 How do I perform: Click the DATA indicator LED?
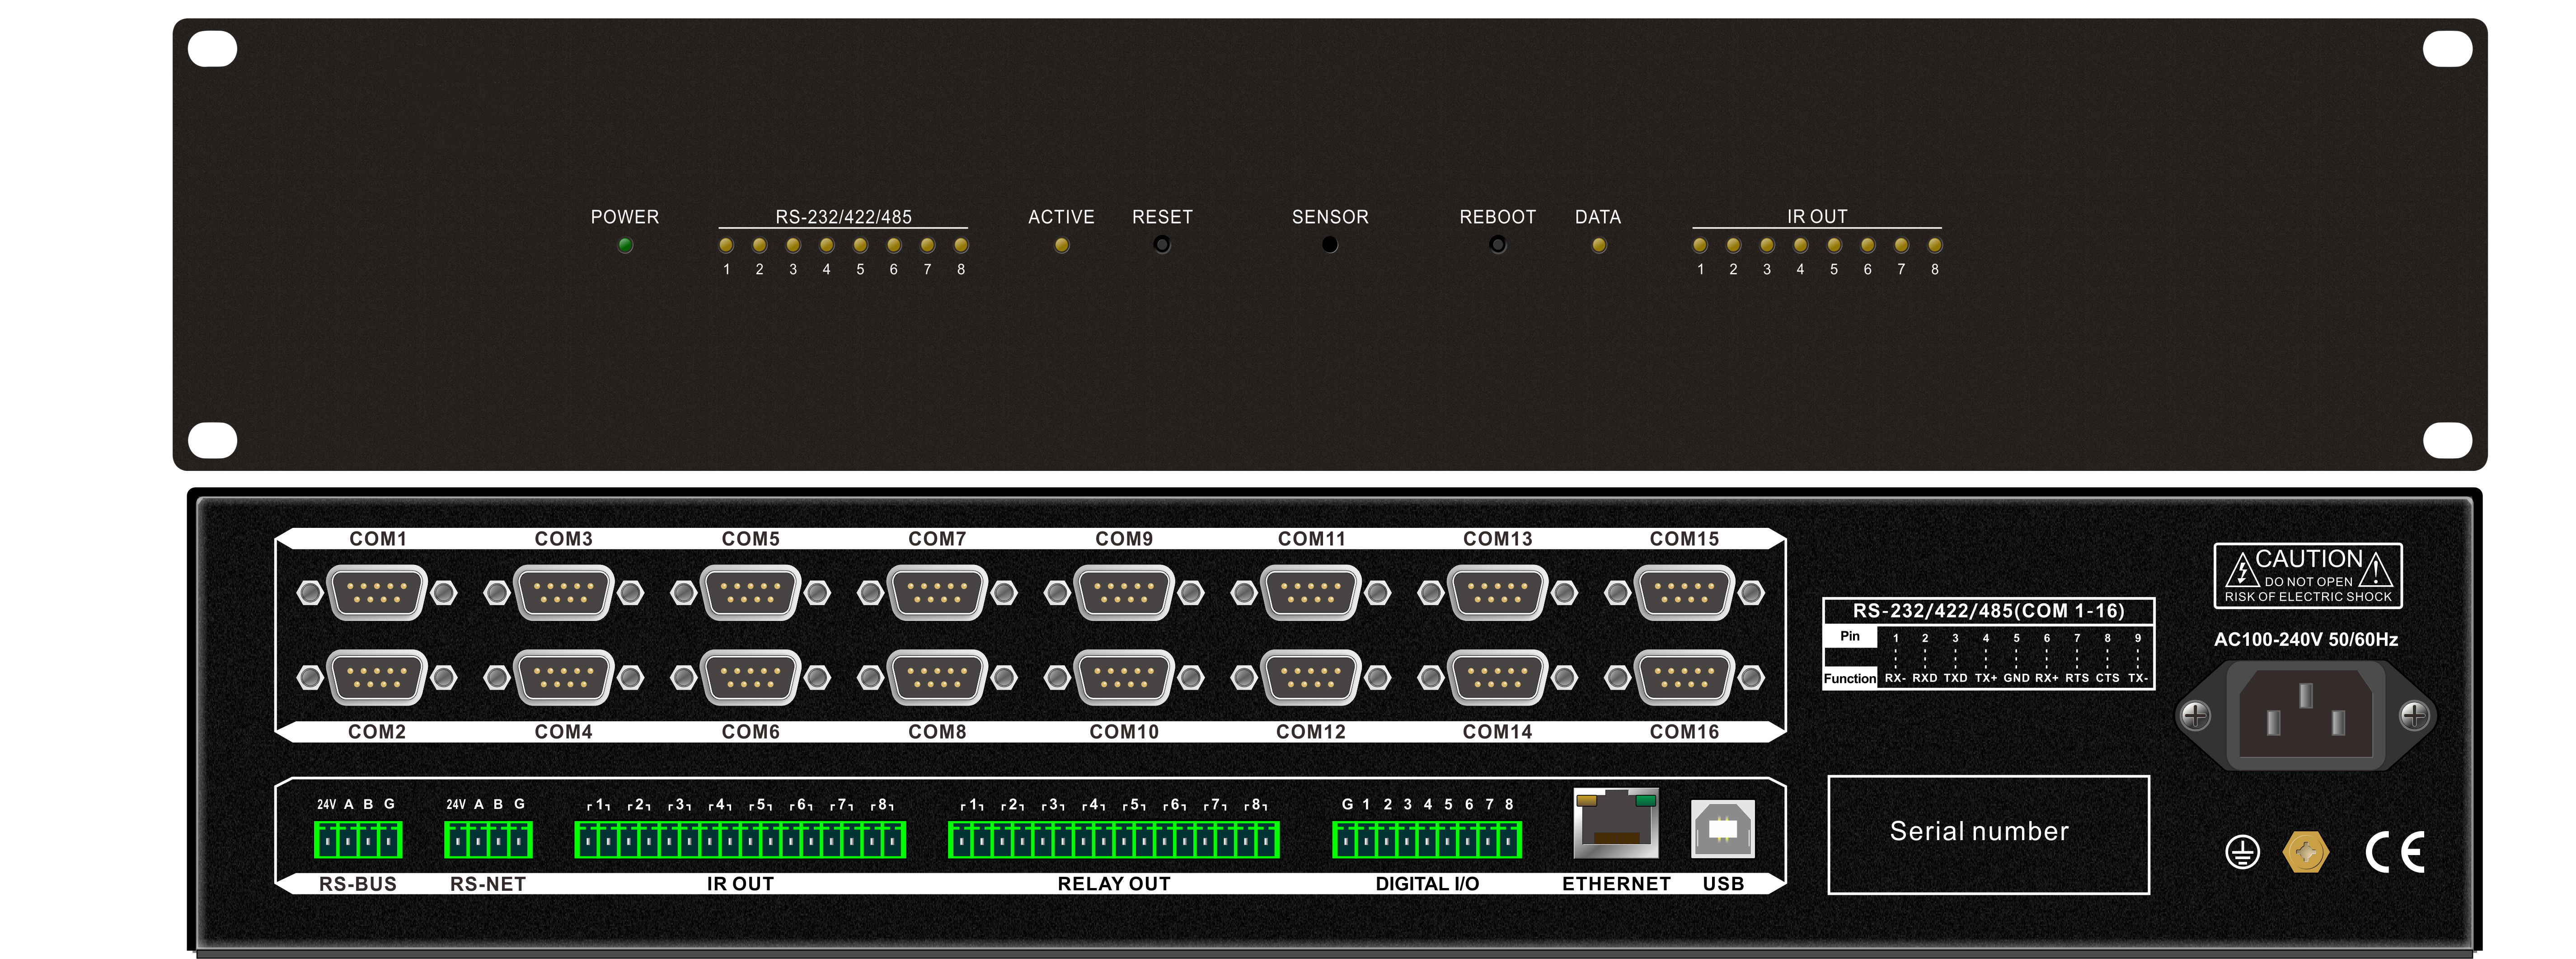click(x=1598, y=245)
